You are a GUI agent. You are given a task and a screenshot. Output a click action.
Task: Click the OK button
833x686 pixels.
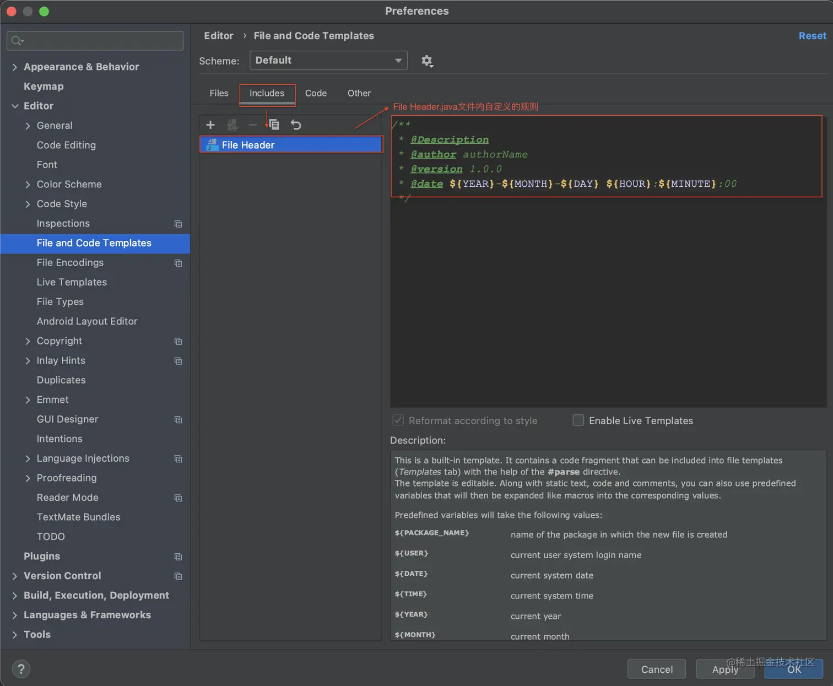794,669
